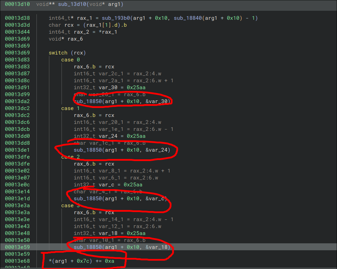Select the switch (rcx) statement

67,53
